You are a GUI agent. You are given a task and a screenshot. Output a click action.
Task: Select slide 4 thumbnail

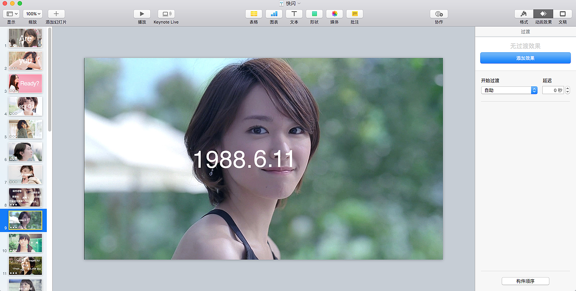pos(26,106)
